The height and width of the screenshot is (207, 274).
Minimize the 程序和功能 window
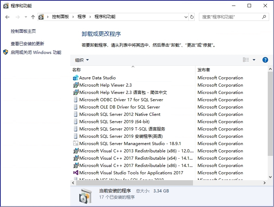(x=234, y=6)
